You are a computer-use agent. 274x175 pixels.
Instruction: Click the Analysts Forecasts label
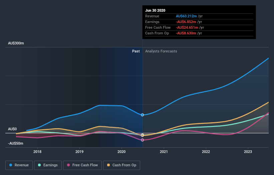(161, 51)
